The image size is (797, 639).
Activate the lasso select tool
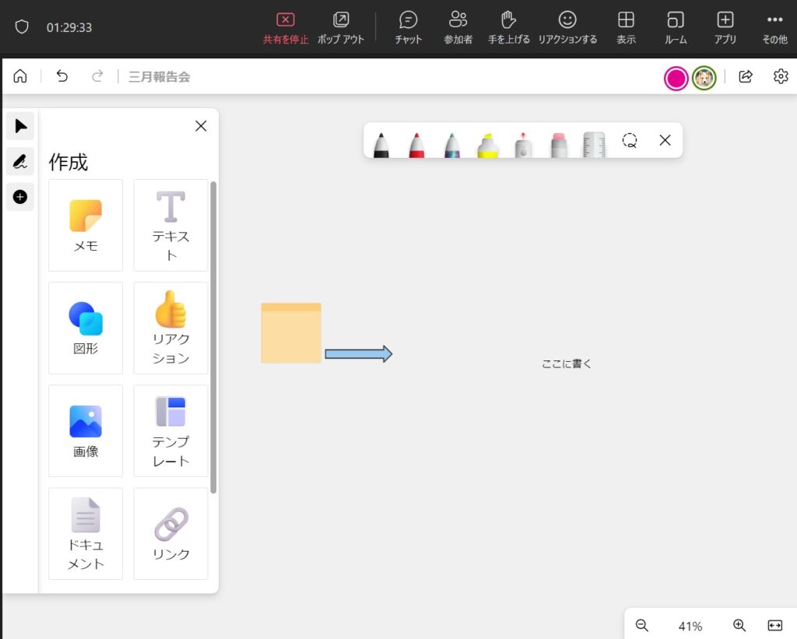630,141
